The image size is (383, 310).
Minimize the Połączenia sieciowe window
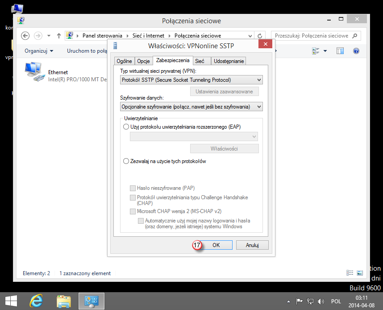(x=329, y=19)
